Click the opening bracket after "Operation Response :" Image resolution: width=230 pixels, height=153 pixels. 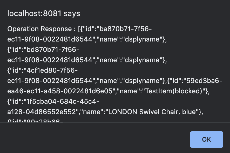79,29
